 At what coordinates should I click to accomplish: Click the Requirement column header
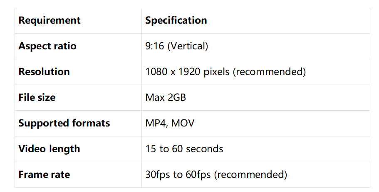click(x=50, y=20)
